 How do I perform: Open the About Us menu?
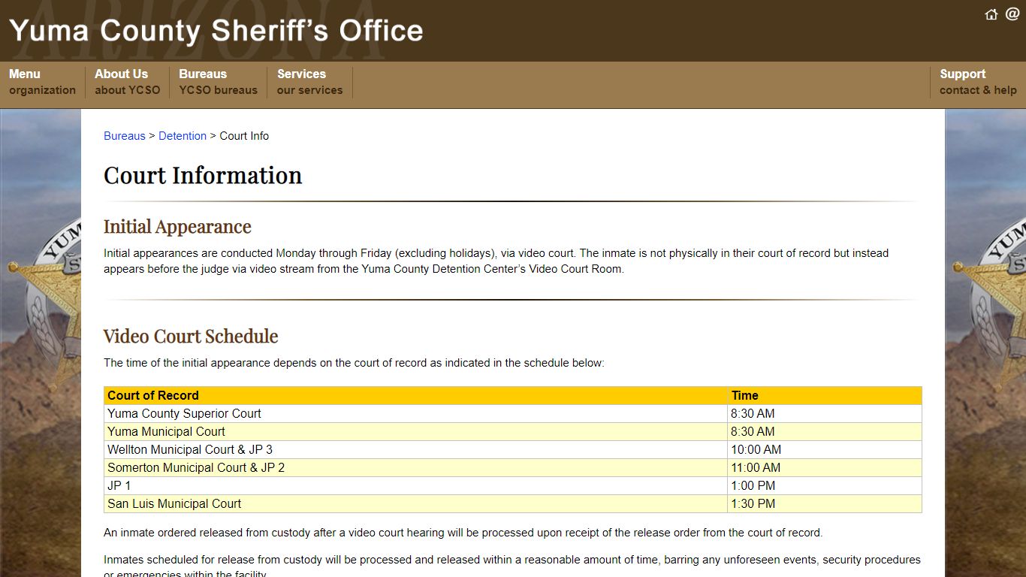point(127,82)
